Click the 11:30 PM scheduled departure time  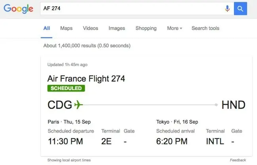pyautogui.click(x=66, y=141)
